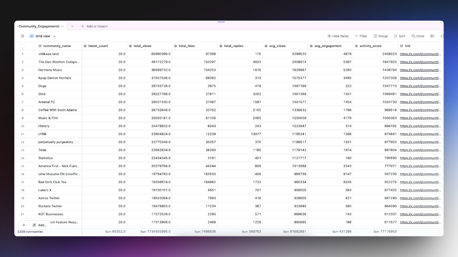458x257 pixels.
Task: Expand the Grid view dropdown
Action: click(x=54, y=36)
